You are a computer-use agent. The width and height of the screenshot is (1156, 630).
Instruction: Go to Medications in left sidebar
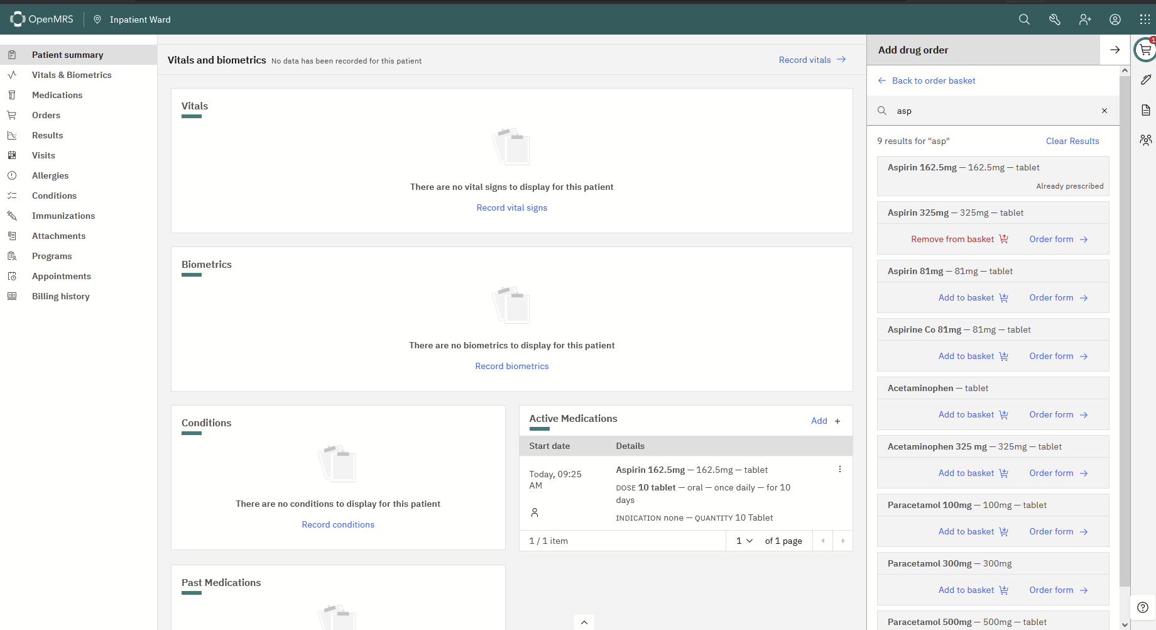57,95
